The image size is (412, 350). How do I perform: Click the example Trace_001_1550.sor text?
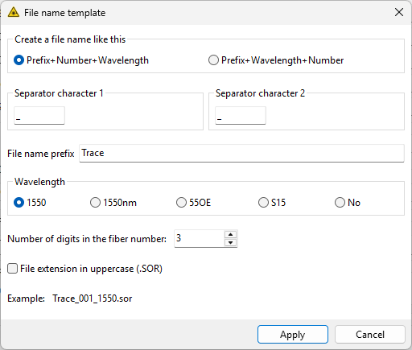[93, 299]
